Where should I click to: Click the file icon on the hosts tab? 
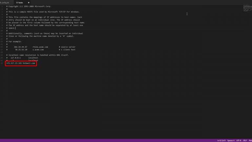(17, 3)
